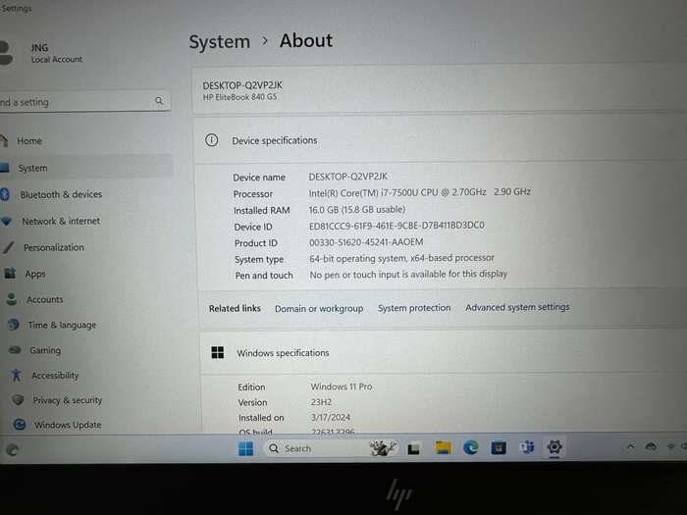687x515 pixels.
Task: Click the Apps grid icon in sidebar
Action: tap(10, 274)
